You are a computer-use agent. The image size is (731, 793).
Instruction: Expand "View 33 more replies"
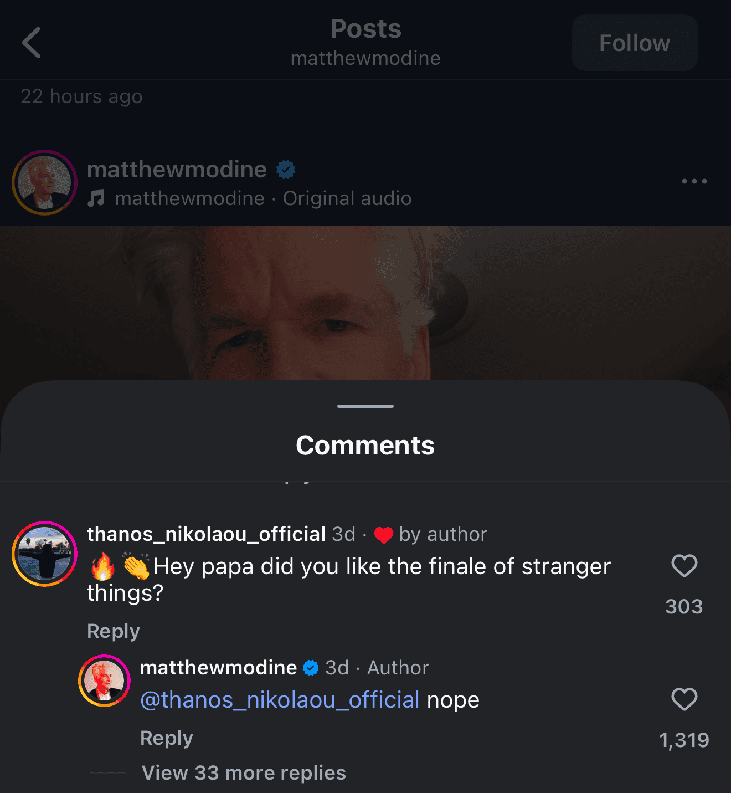[x=244, y=772]
